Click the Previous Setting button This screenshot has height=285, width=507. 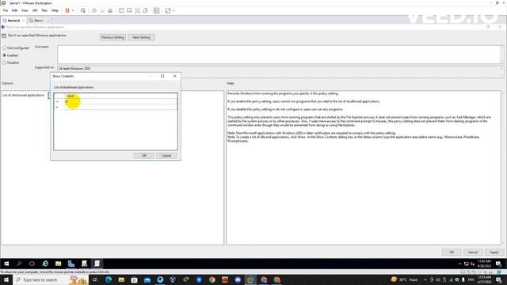[x=112, y=37]
